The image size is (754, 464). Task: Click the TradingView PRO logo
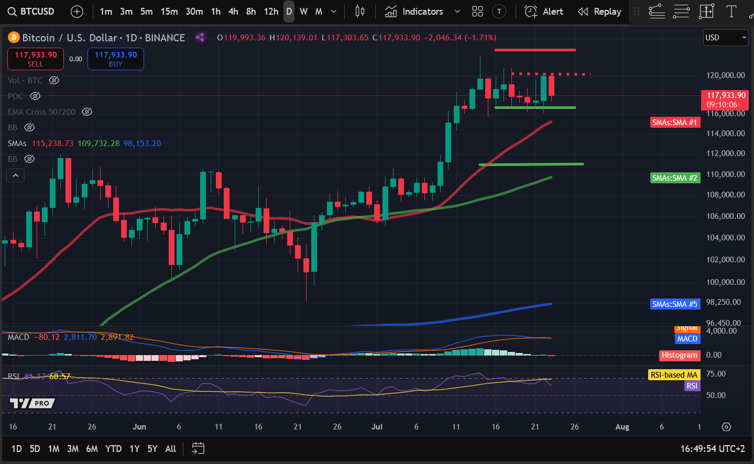pyautogui.click(x=32, y=403)
